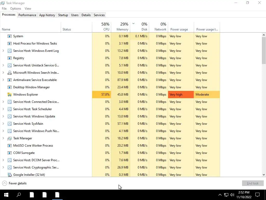Sort processes by CPU column
266x200 pixels.
pos(102,27)
